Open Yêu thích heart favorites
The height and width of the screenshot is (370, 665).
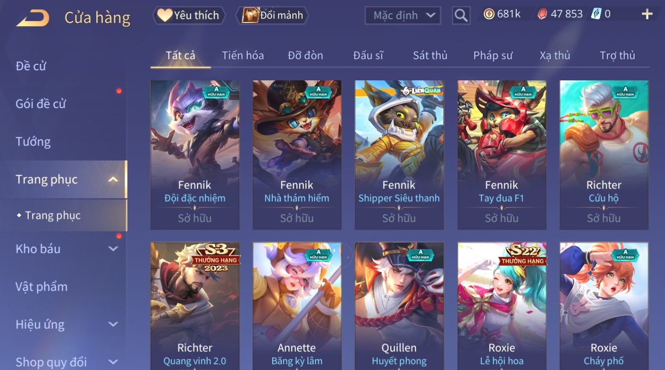pyautogui.click(x=189, y=15)
